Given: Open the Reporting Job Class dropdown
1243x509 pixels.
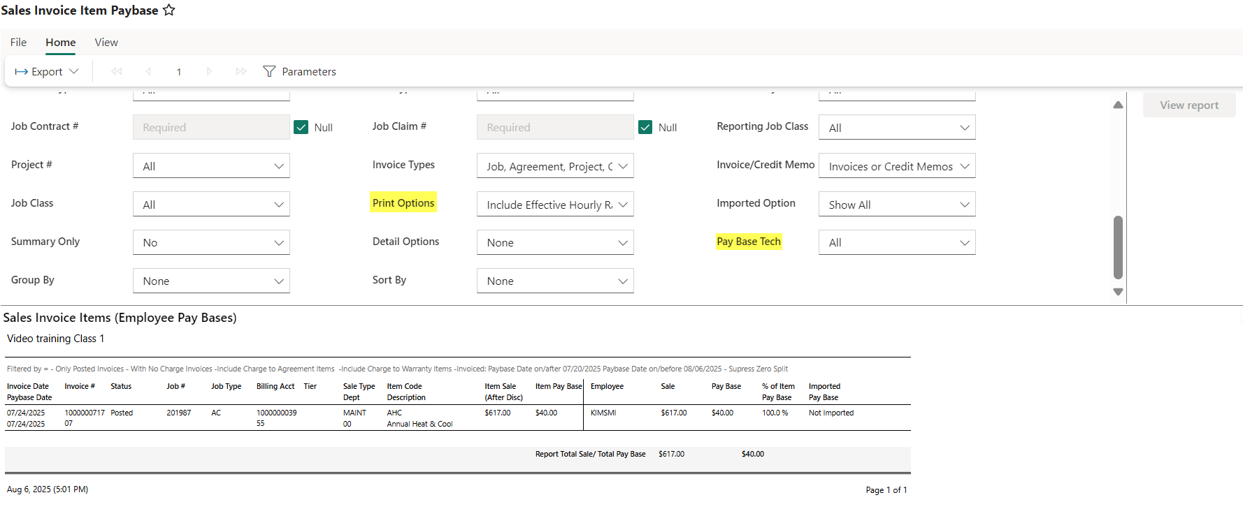Looking at the screenshot, I should pyautogui.click(x=897, y=128).
